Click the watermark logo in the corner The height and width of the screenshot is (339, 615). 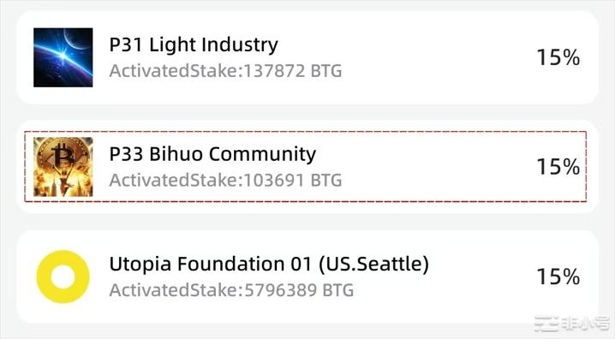pos(547,324)
